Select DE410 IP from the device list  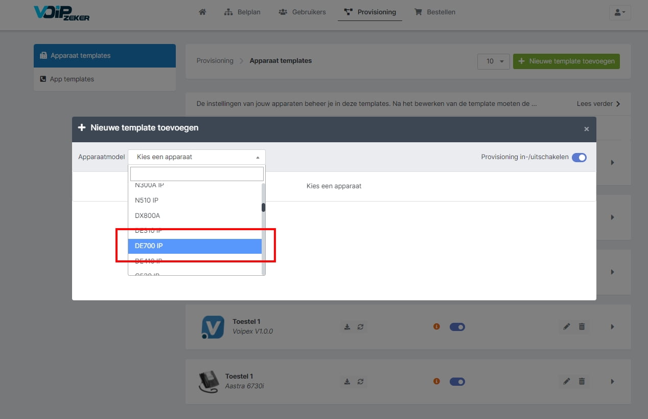195,261
